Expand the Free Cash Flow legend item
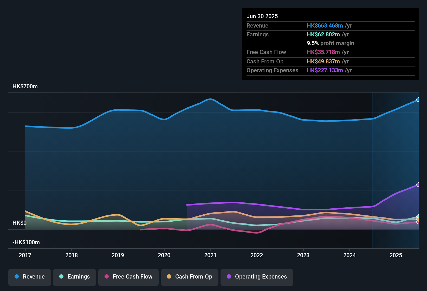The height and width of the screenshot is (291, 427). pos(128,277)
